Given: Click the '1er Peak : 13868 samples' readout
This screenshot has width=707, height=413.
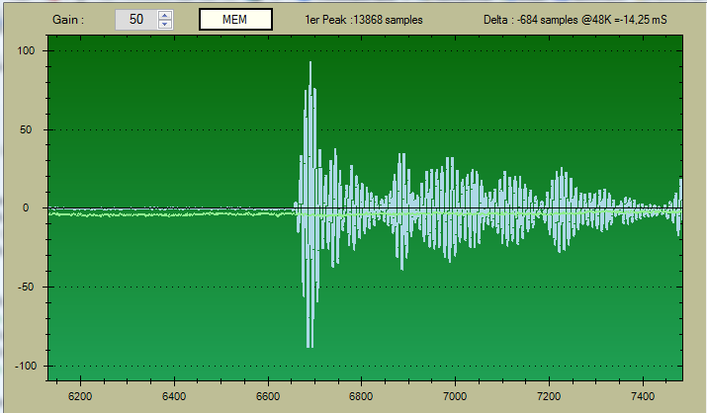Looking at the screenshot, I should click(x=366, y=20).
